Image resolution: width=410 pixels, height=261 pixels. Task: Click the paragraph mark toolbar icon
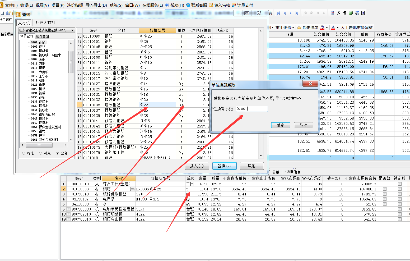tap(345, 13)
